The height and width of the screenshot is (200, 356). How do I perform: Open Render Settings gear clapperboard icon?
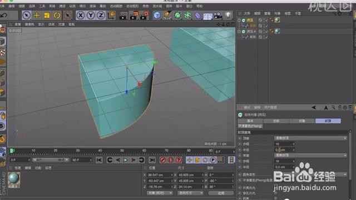pos(145,16)
